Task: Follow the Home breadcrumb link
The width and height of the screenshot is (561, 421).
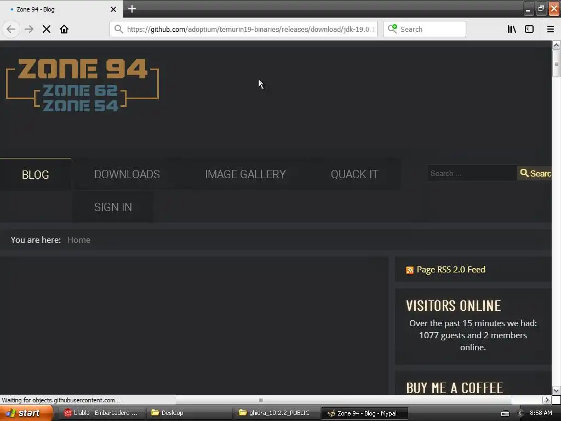Action: tap(79, 240)
